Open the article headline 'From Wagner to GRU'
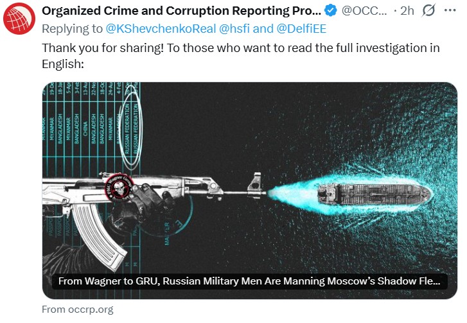 [x=249, y=281]
